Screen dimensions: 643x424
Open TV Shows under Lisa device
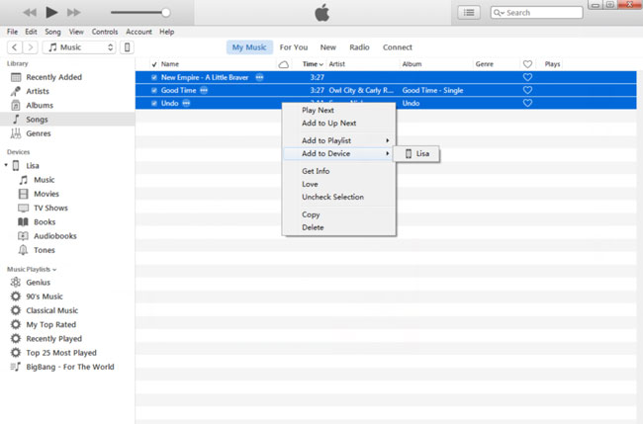coord(50,209)
